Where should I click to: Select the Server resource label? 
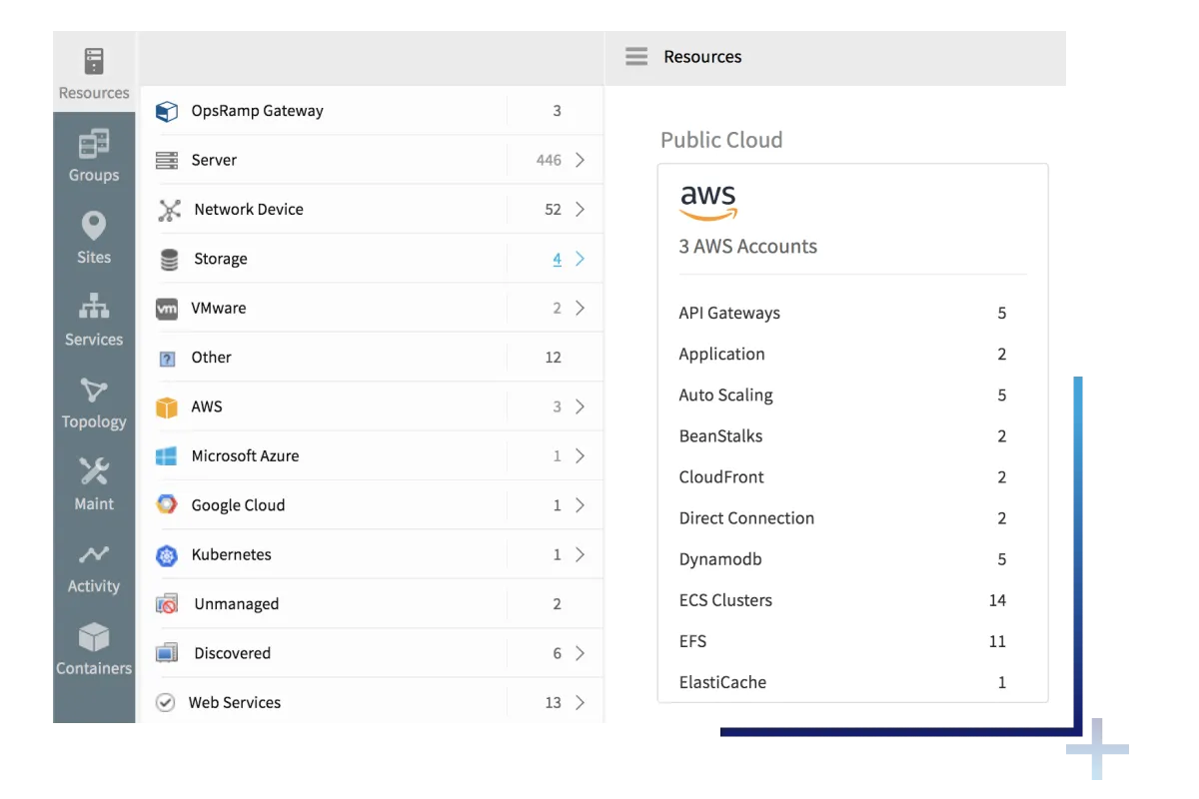214,160
